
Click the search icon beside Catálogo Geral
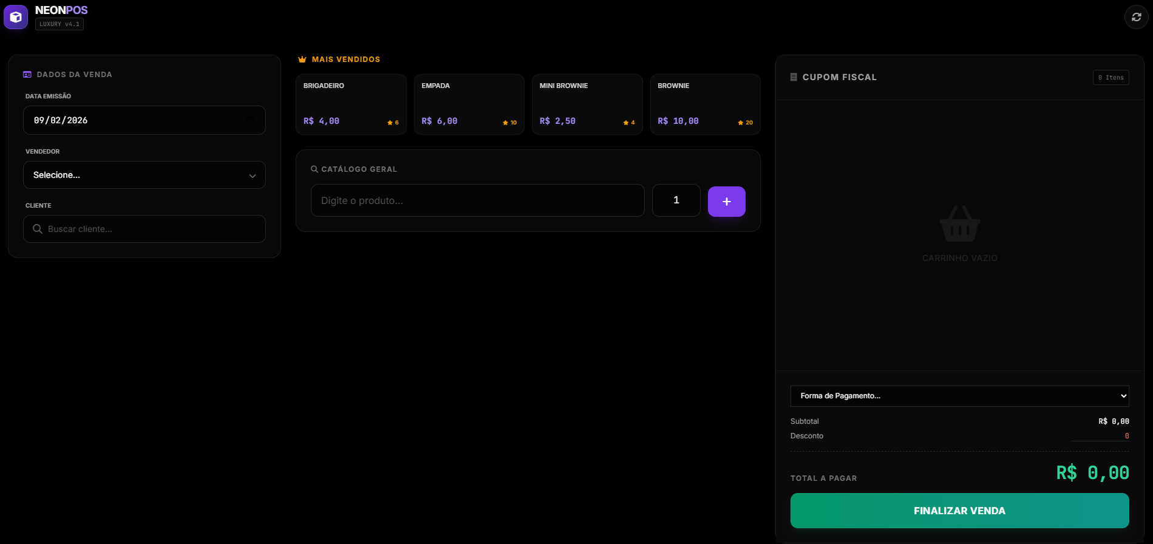[315, 169]
